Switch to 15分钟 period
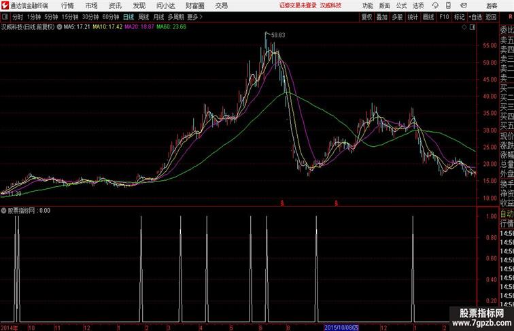This screenshot has height=331, width=514. (70, 17)
